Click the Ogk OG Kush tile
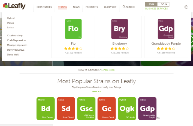The image size is (193, 126). (127, 108)
